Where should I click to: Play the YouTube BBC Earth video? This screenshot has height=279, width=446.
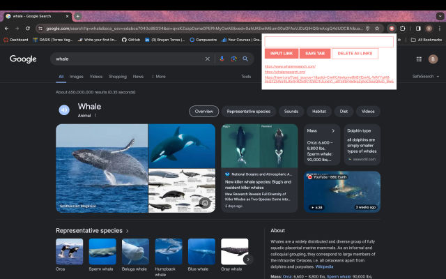[342, 192]
